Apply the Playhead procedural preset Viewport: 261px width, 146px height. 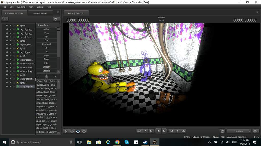(x=46, y=44)
